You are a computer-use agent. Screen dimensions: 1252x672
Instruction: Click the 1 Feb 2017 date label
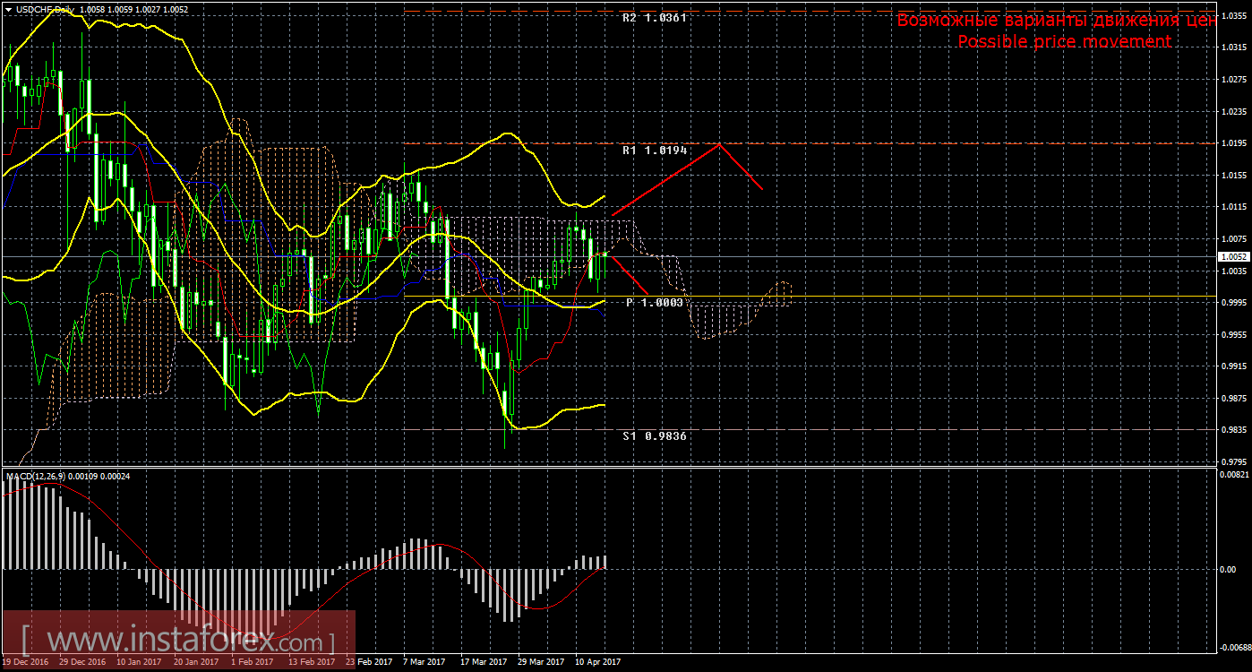[x=254, y=663]
